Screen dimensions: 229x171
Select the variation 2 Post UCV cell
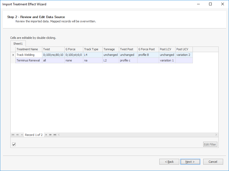(184, 55)
